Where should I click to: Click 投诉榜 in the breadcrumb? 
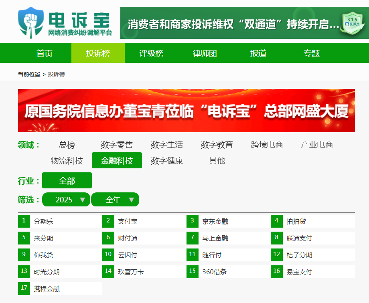tap(56, 74)
